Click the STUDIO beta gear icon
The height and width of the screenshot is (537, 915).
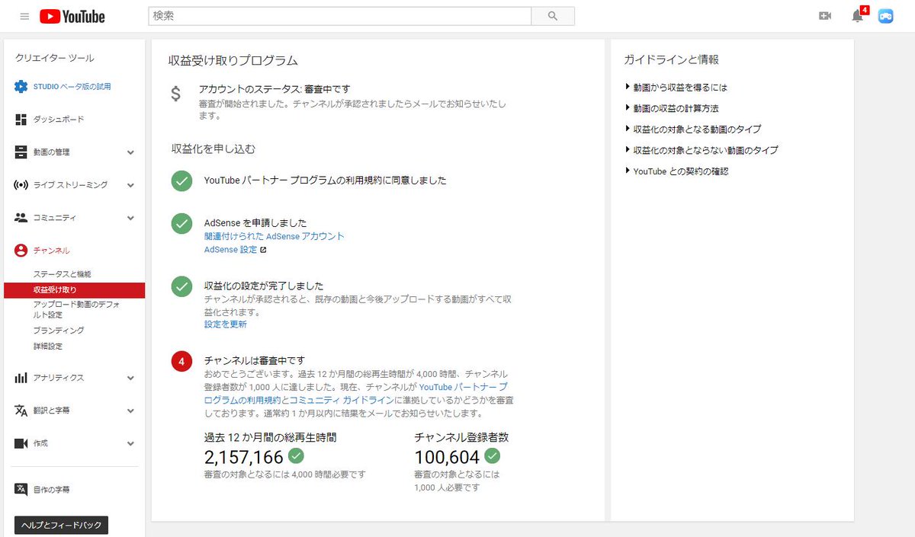(x=21, y=87)
